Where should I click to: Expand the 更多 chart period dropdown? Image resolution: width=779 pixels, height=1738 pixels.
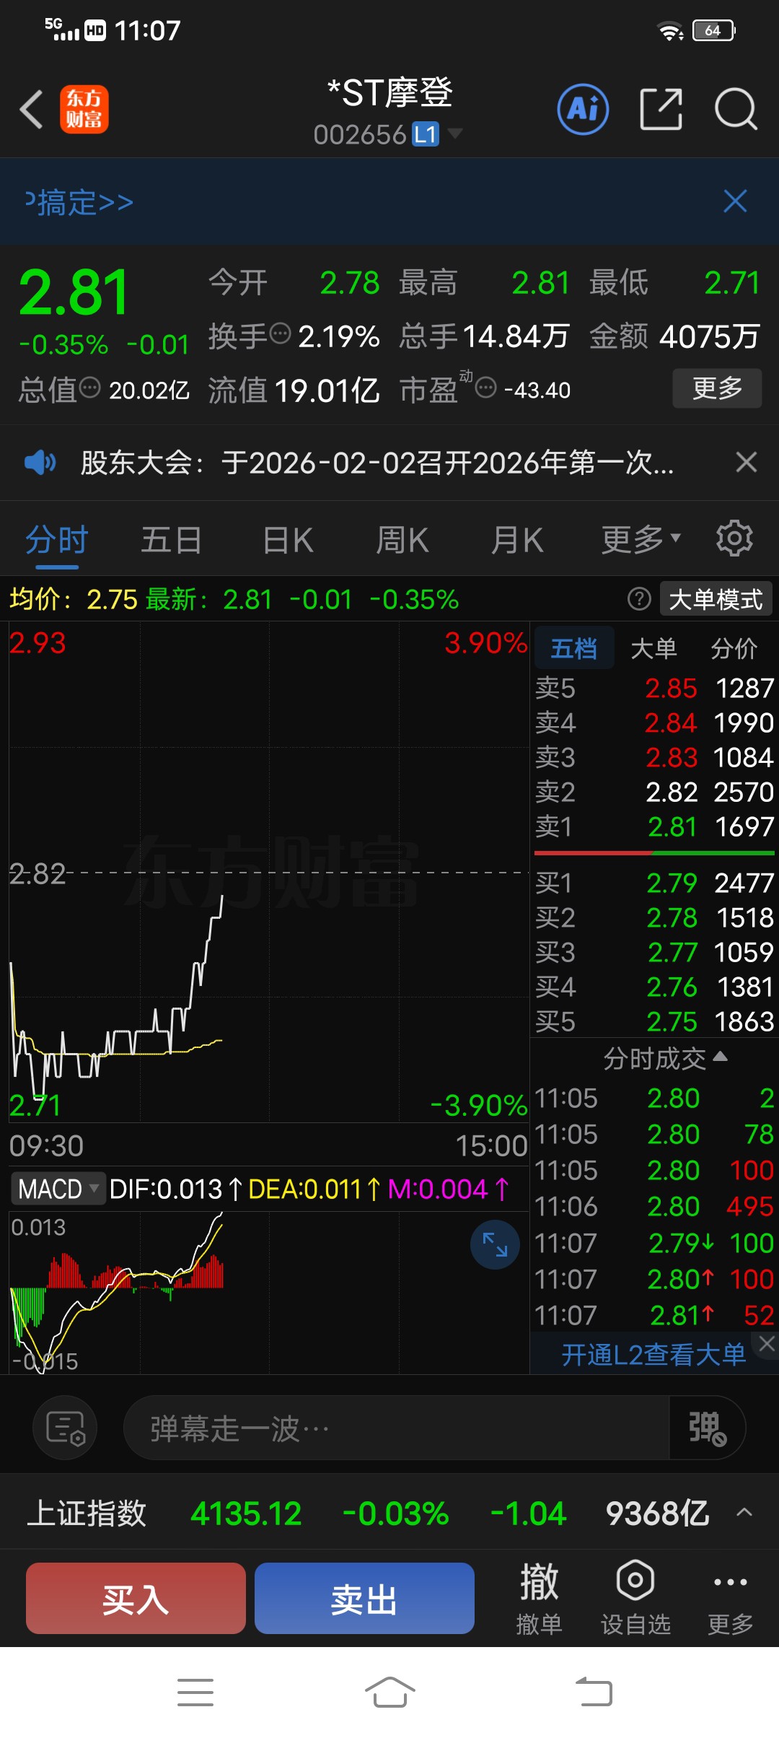641,540
